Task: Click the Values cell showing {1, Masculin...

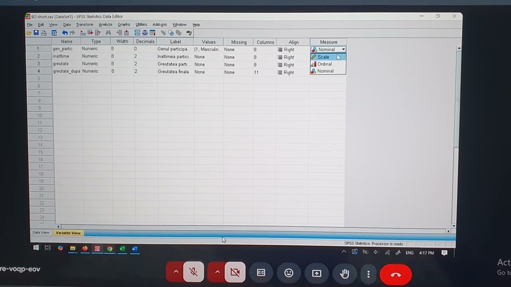Action: tap(208, 49)
